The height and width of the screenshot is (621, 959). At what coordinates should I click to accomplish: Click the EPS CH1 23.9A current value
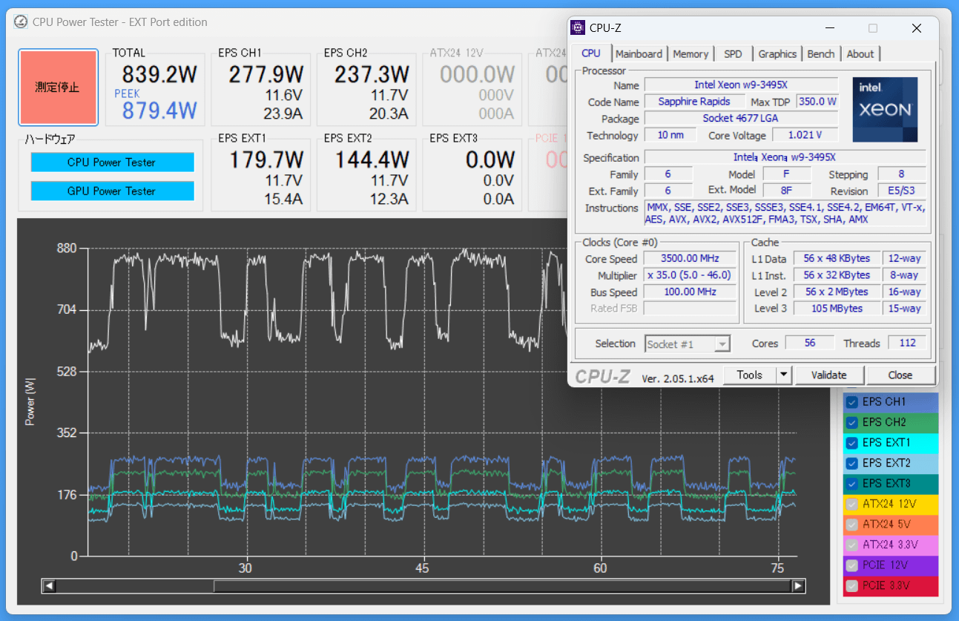[284, 114]
